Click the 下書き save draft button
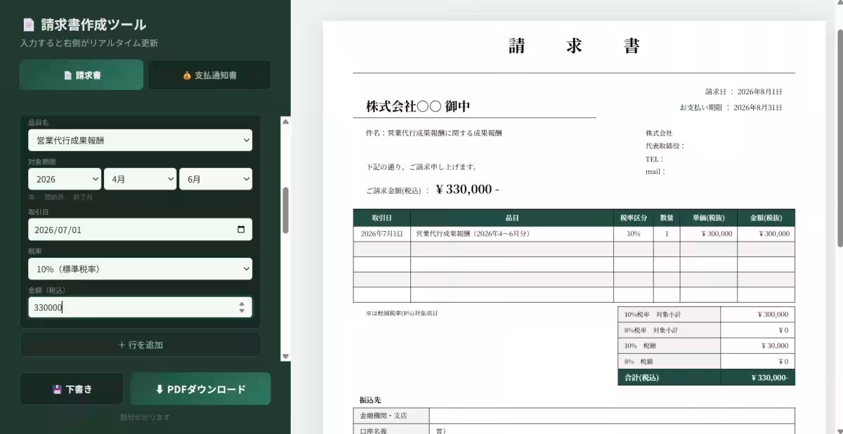This screenshot has height=434, width=843. pyautogui.click(x=72, y=389)
